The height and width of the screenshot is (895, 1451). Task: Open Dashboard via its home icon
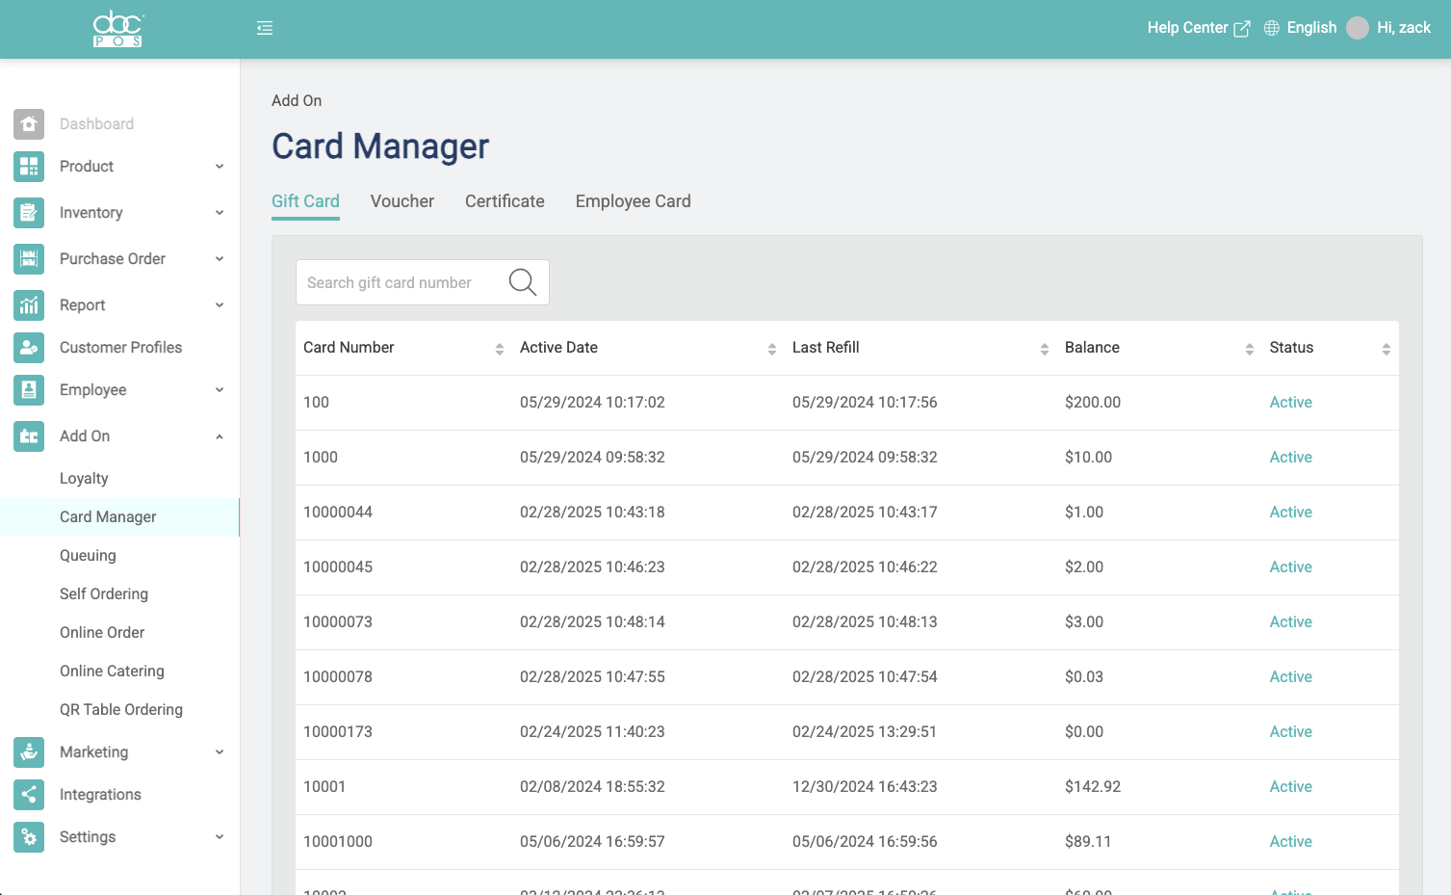click(29, 124)
